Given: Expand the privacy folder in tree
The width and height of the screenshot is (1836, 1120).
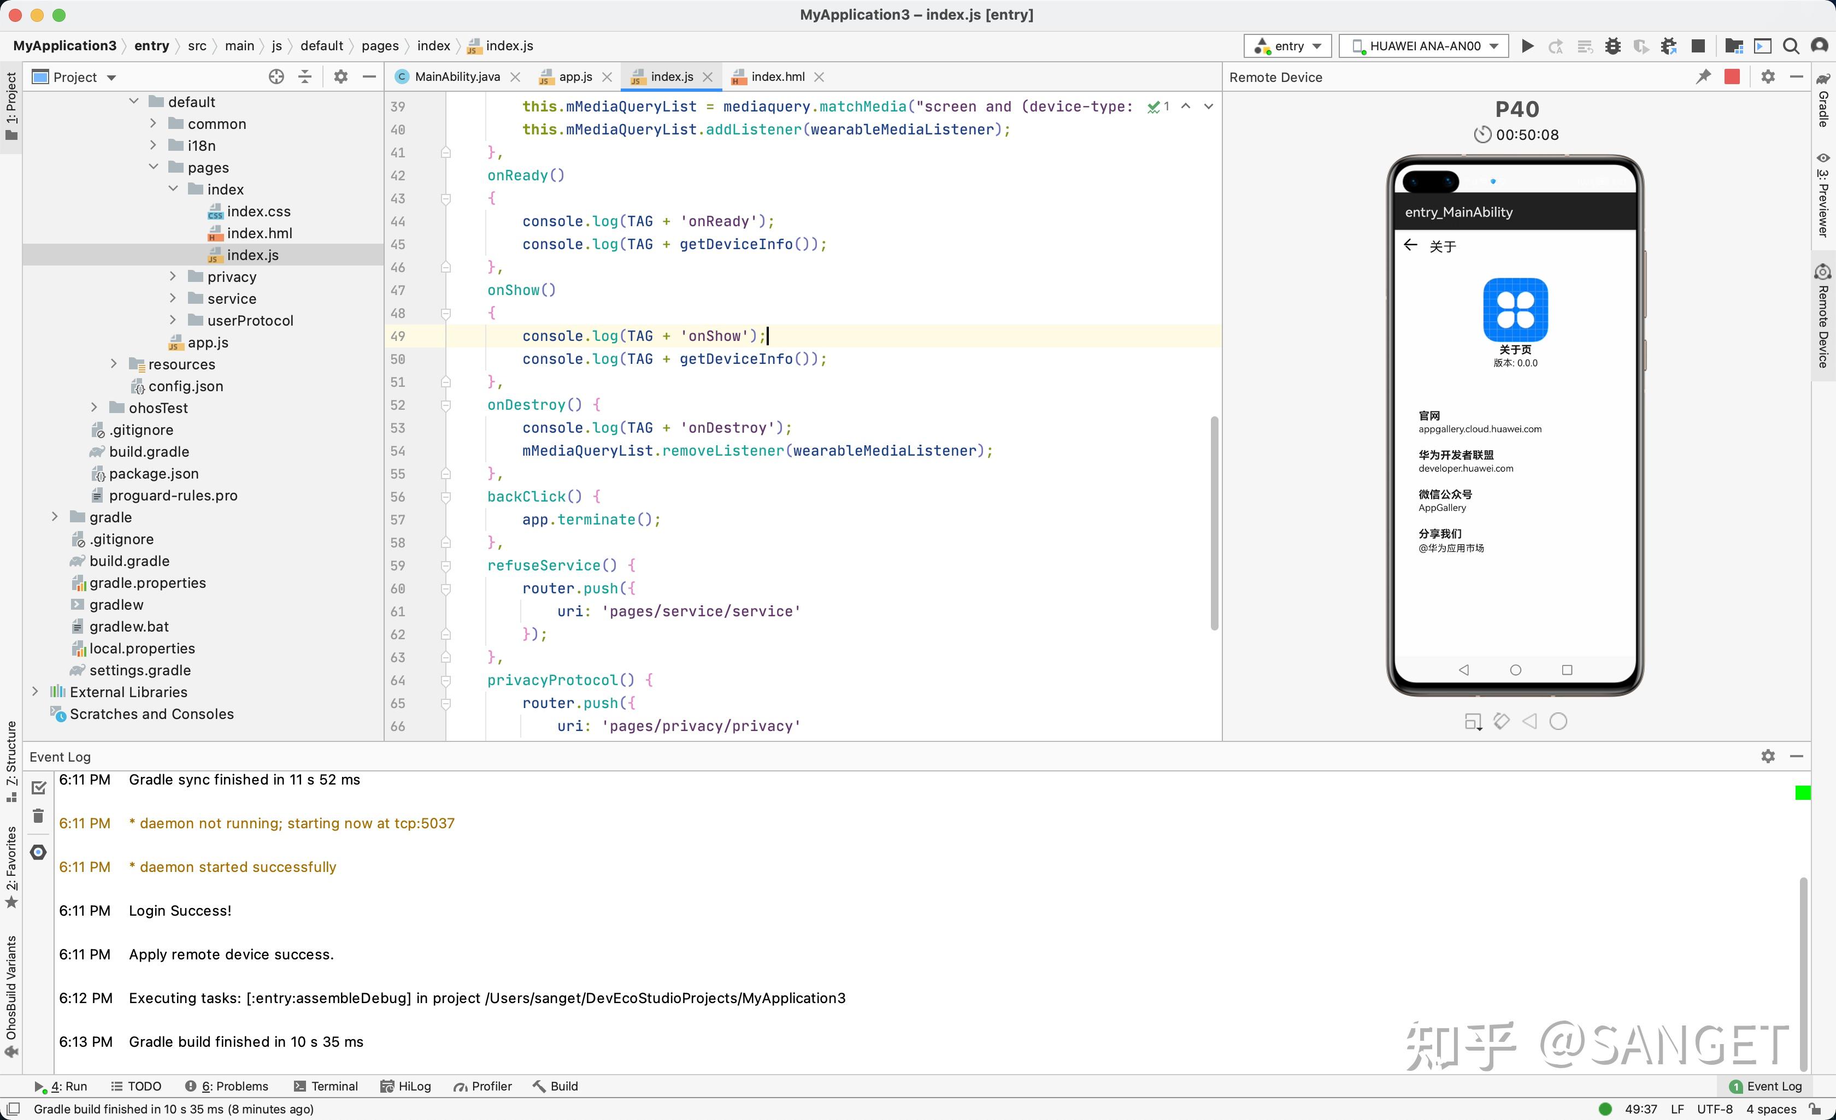Looking at the screenshot, I should coord(173,276).
